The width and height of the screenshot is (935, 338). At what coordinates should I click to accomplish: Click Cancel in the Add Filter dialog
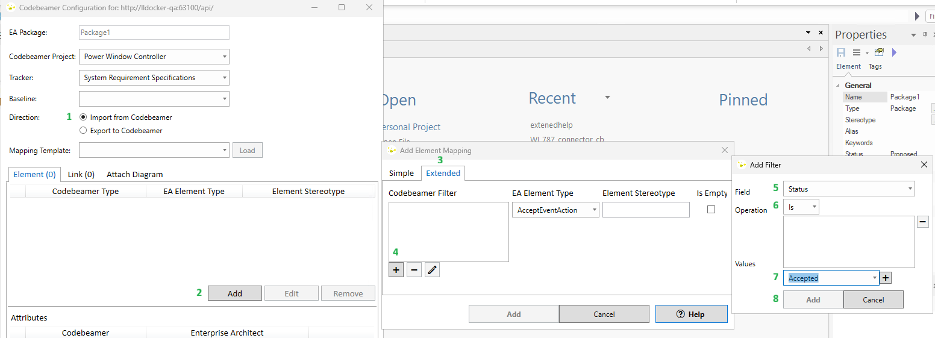[873, 299]
